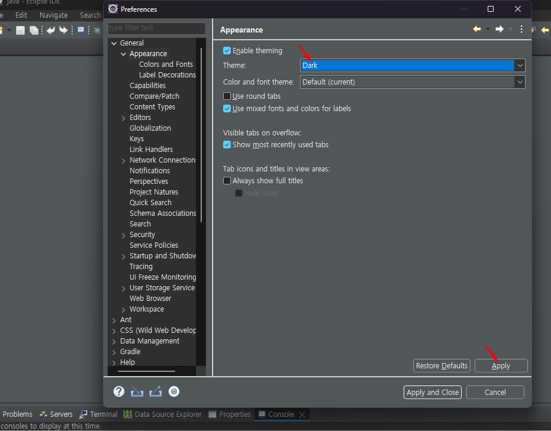
Task: Go back with the yellow back arrow
Action: [477, 29]
